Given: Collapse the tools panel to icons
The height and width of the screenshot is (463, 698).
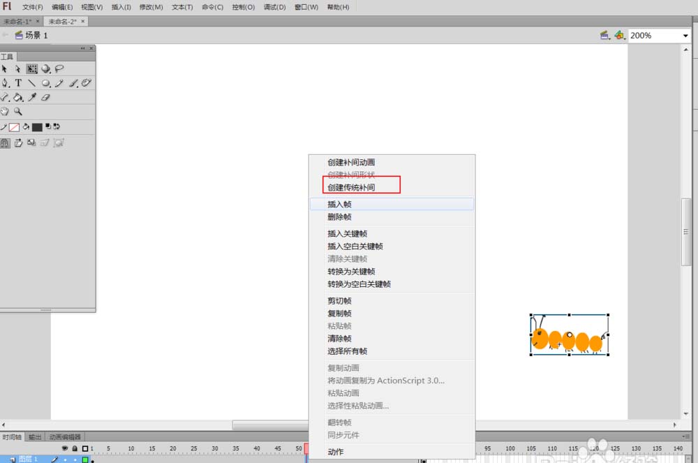Looking at the screenshot, I should tap(83, 48).
